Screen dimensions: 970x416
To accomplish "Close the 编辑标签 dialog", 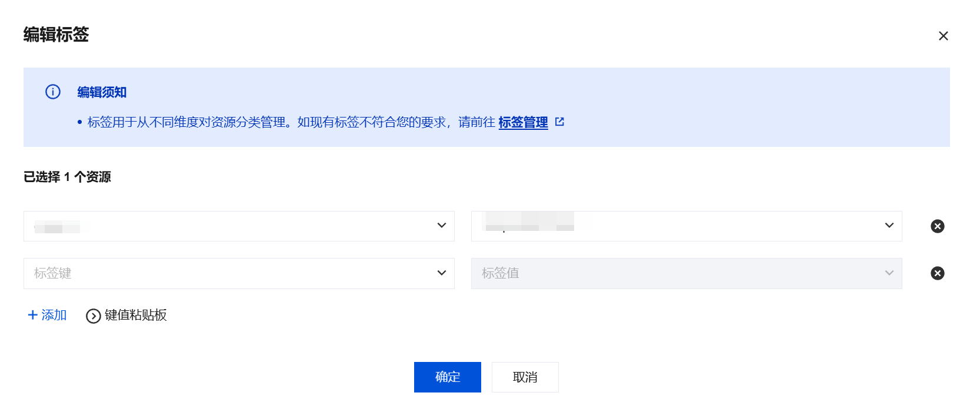I will (943, 36).
